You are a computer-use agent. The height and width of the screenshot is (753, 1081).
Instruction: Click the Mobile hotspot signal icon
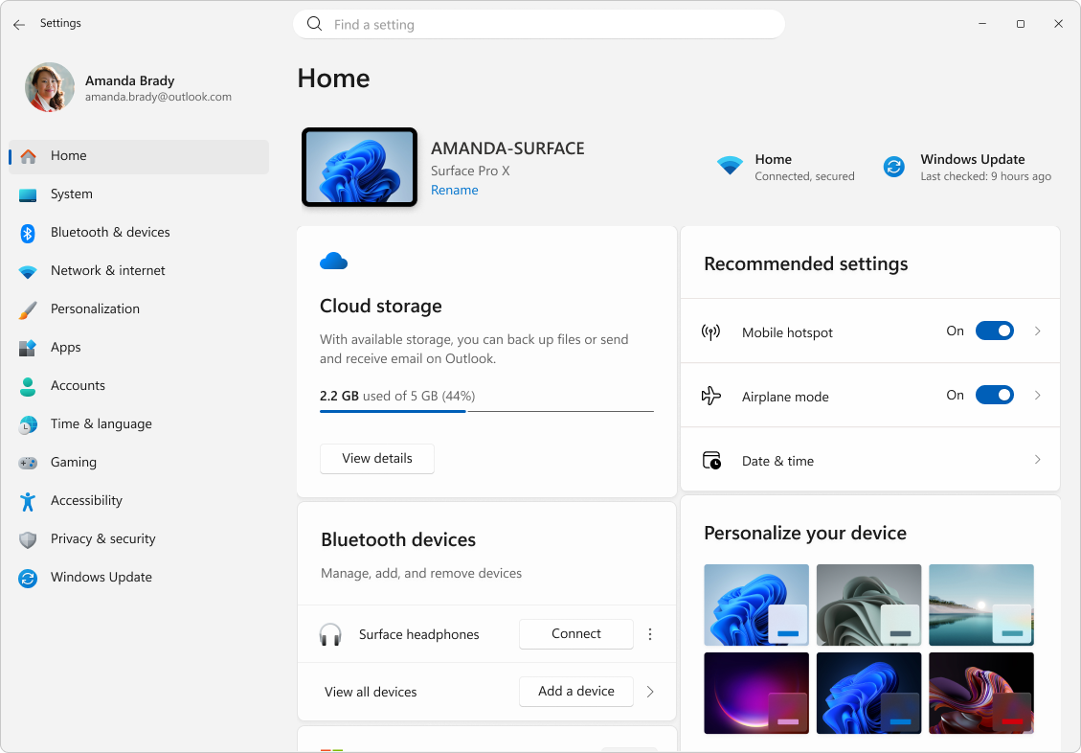pos(709,331)
